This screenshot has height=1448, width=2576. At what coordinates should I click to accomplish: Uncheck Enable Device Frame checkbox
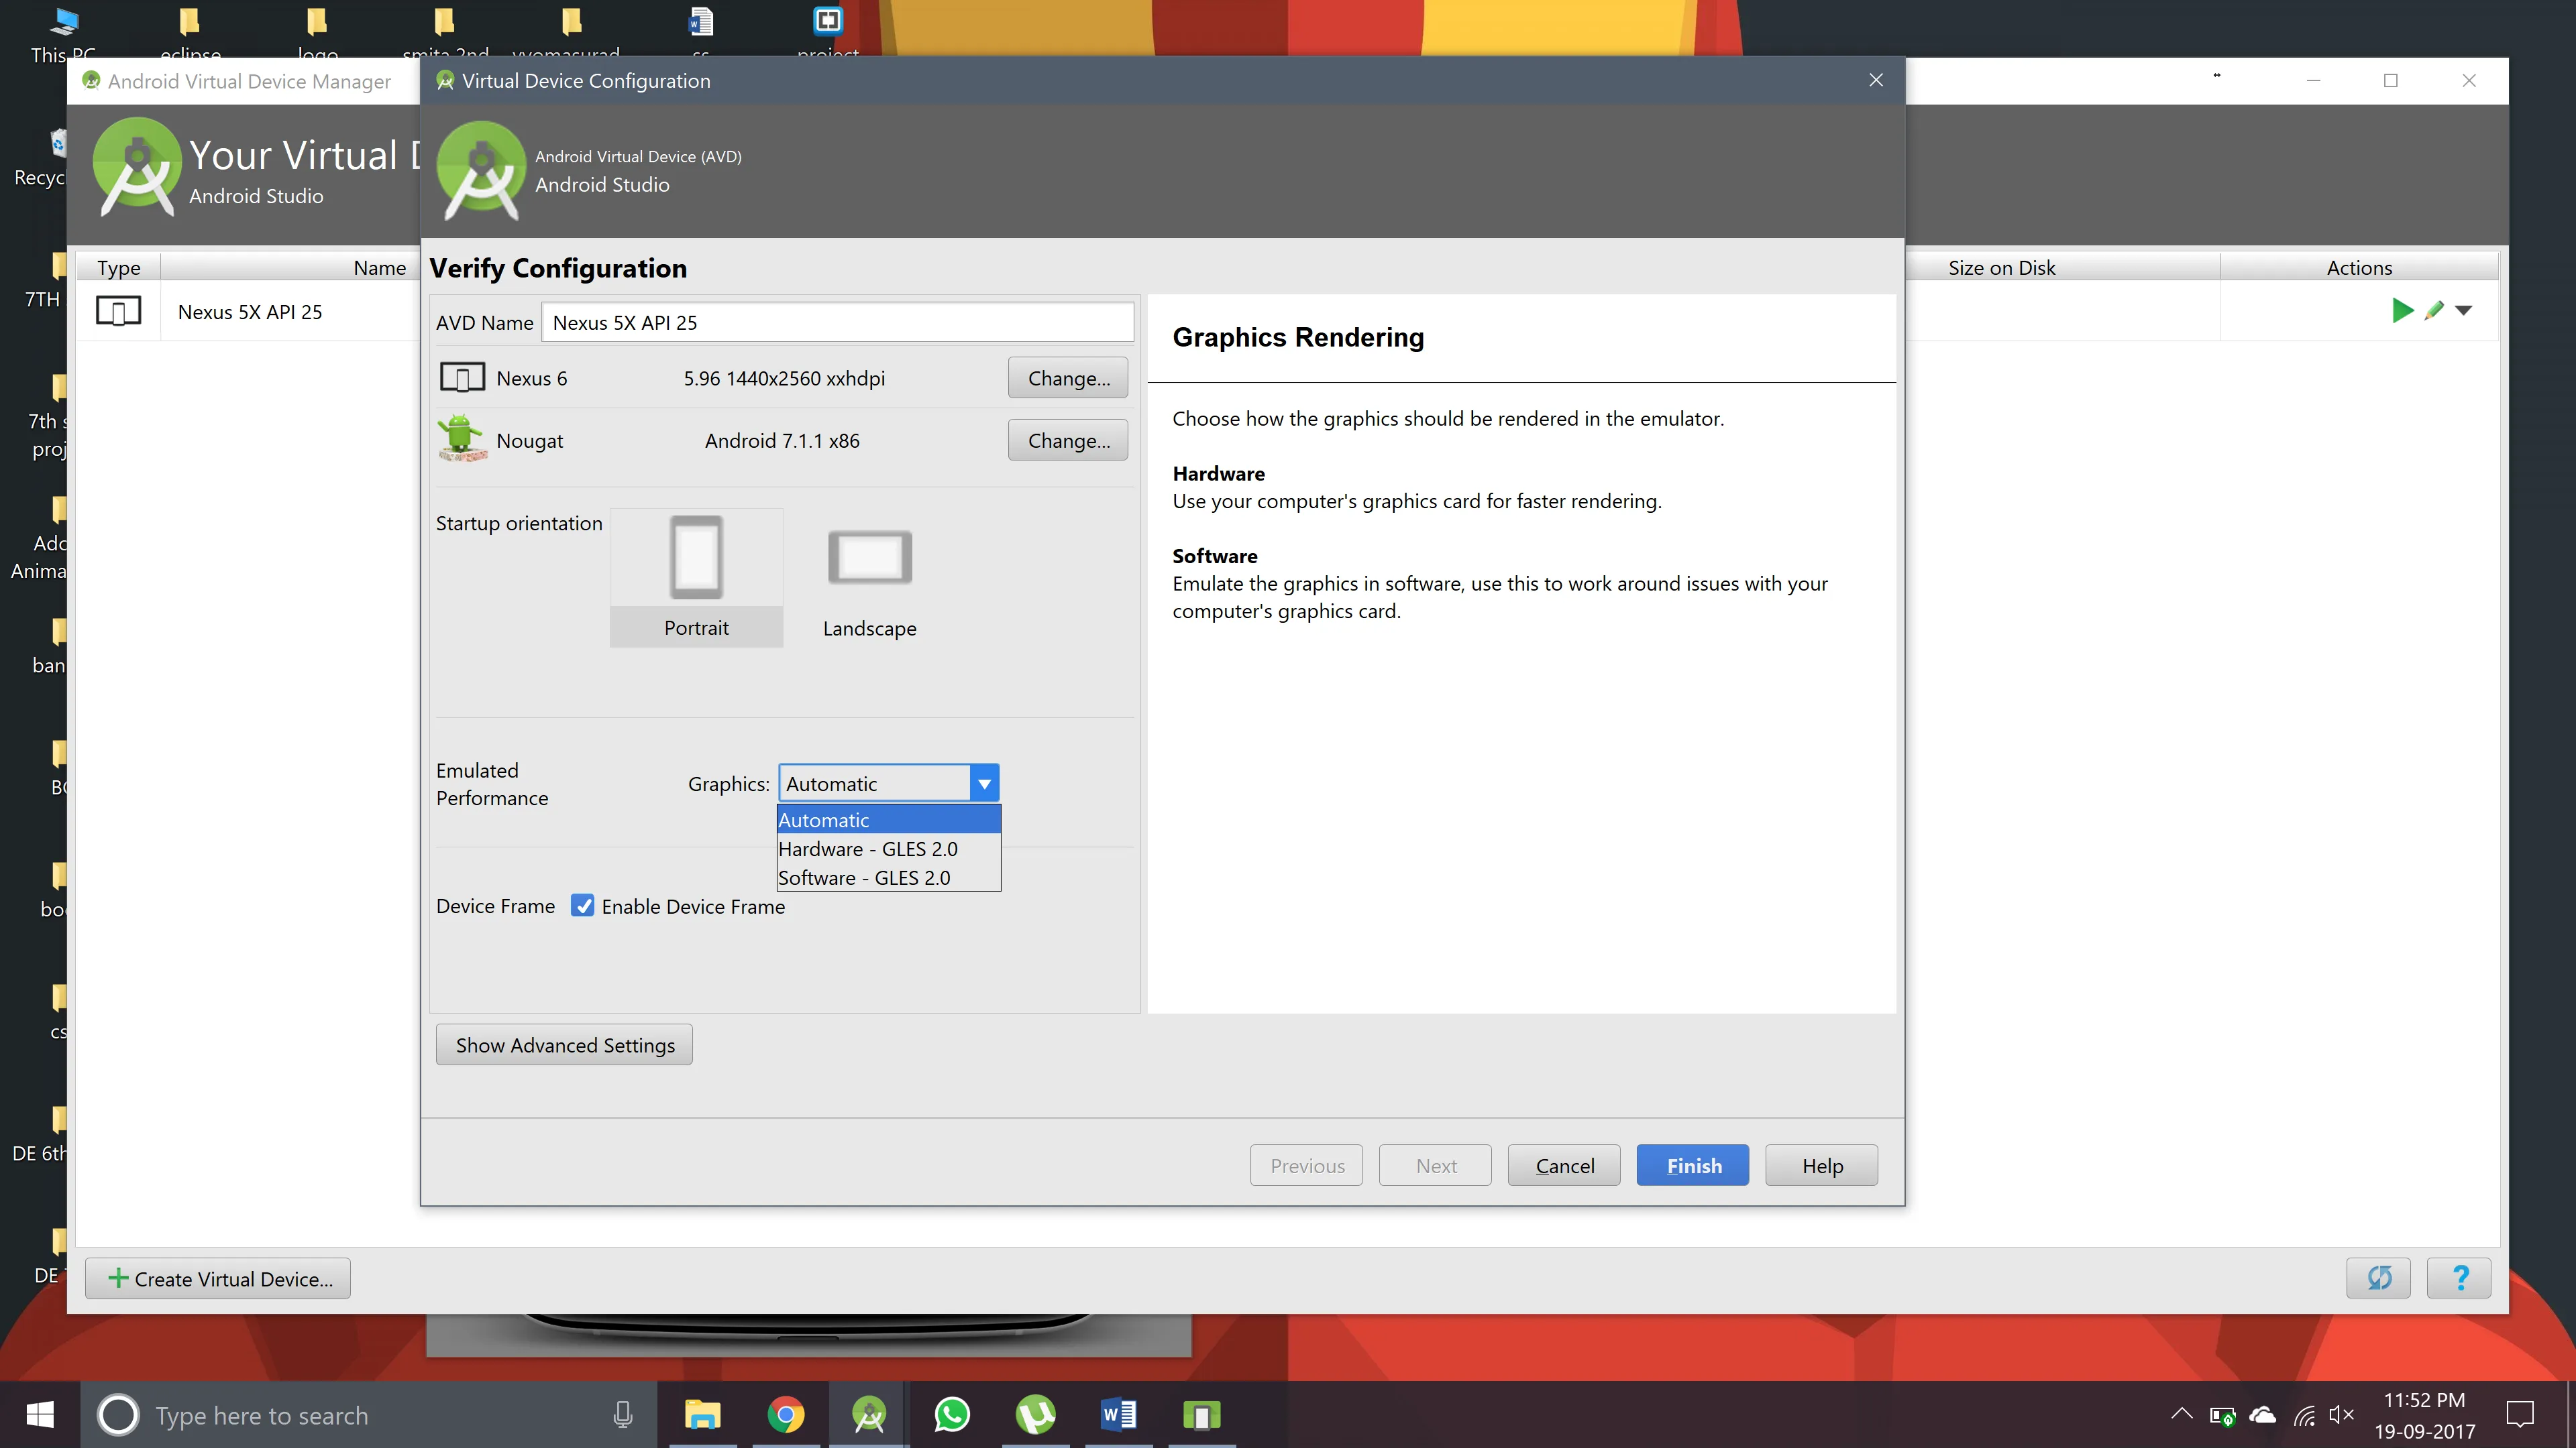point(583,906)
